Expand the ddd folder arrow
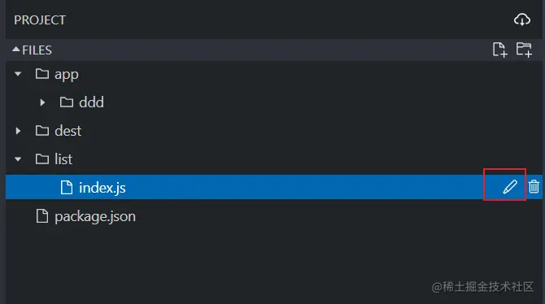 [x=42, y=102]
